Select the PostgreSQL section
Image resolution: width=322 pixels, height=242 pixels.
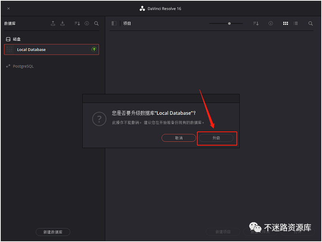(20, 66)
